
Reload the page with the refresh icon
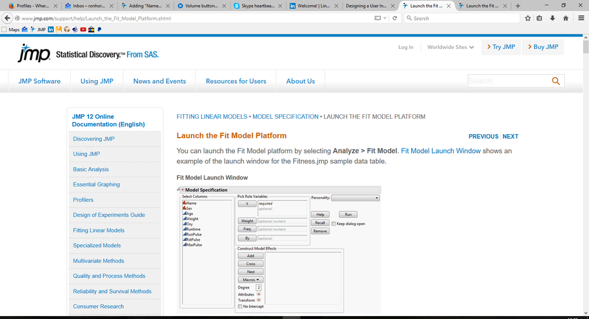(394, 18)
